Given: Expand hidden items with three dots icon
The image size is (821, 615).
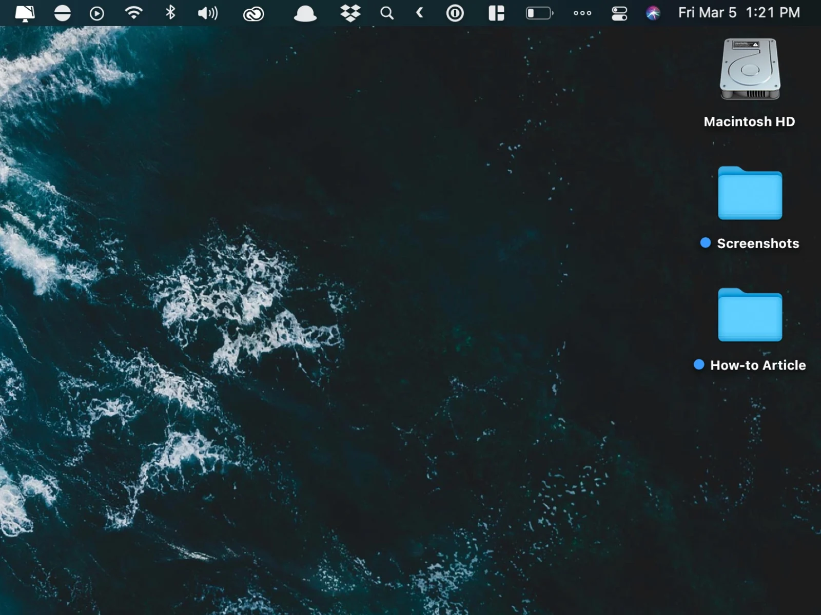Looking at the screenshot, I should [x=582, y=13].
